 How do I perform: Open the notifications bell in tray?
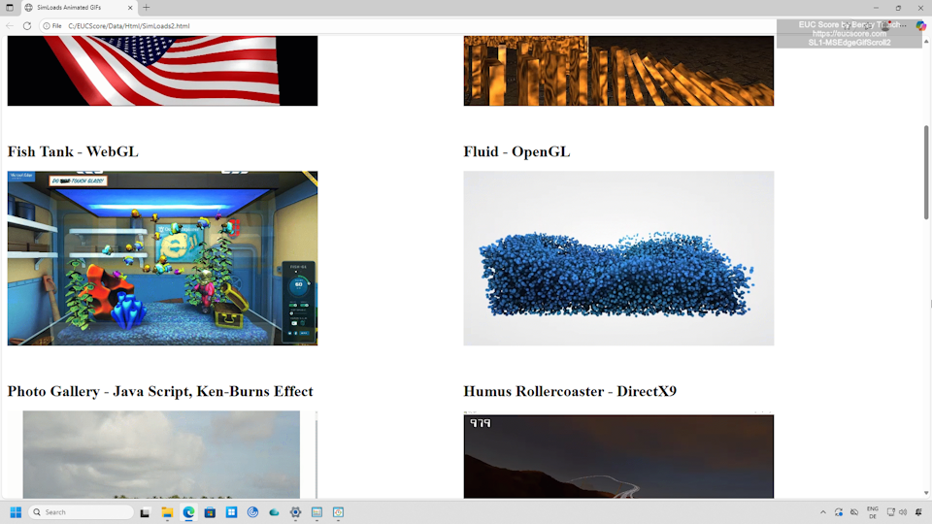click(918, 512)
